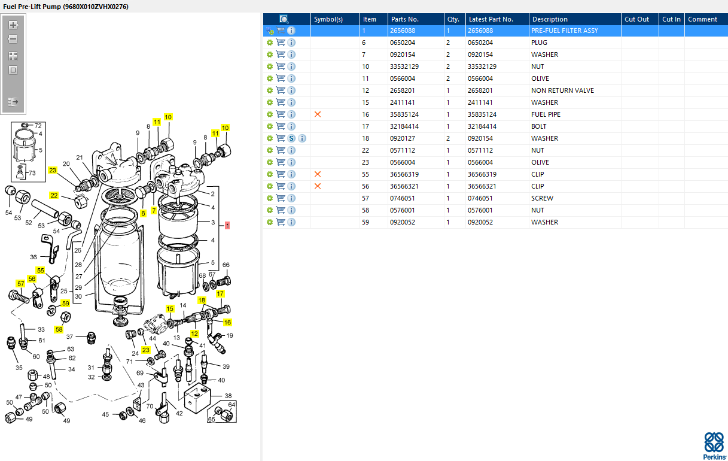Image resolution: width=728 pixels, height=461 pixels.
Task: Click the orange X symbol for item 55
Action: (x=318, y=174)
